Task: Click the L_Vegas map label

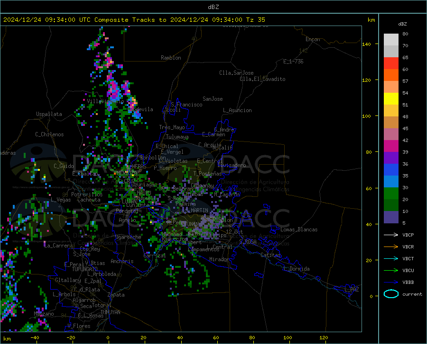Action: 61,200
